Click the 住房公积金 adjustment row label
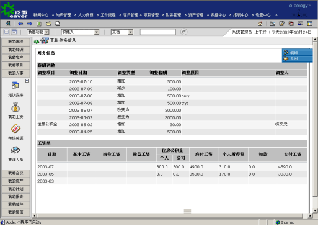The width and height of the screenshot is (318, 226). point(47,124)
